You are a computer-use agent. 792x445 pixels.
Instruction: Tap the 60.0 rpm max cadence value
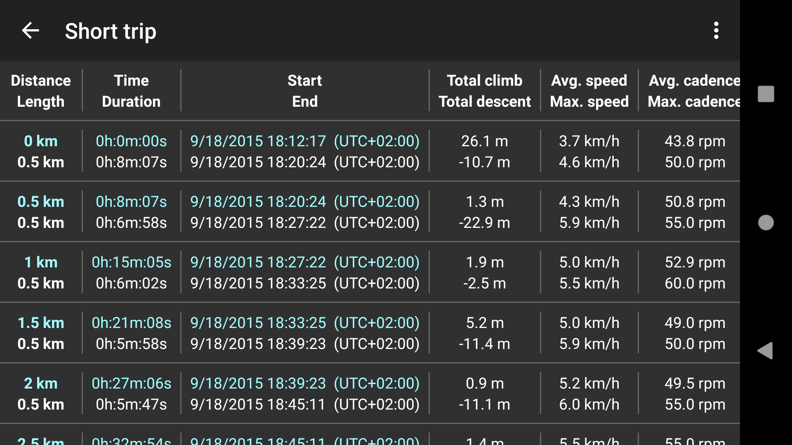(x=695, y=283)
